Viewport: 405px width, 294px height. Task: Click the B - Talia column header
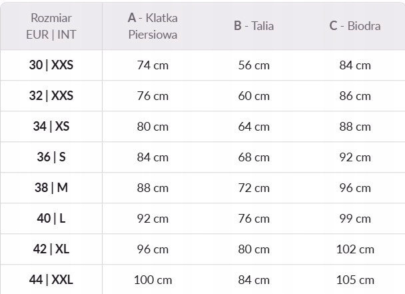254,26
